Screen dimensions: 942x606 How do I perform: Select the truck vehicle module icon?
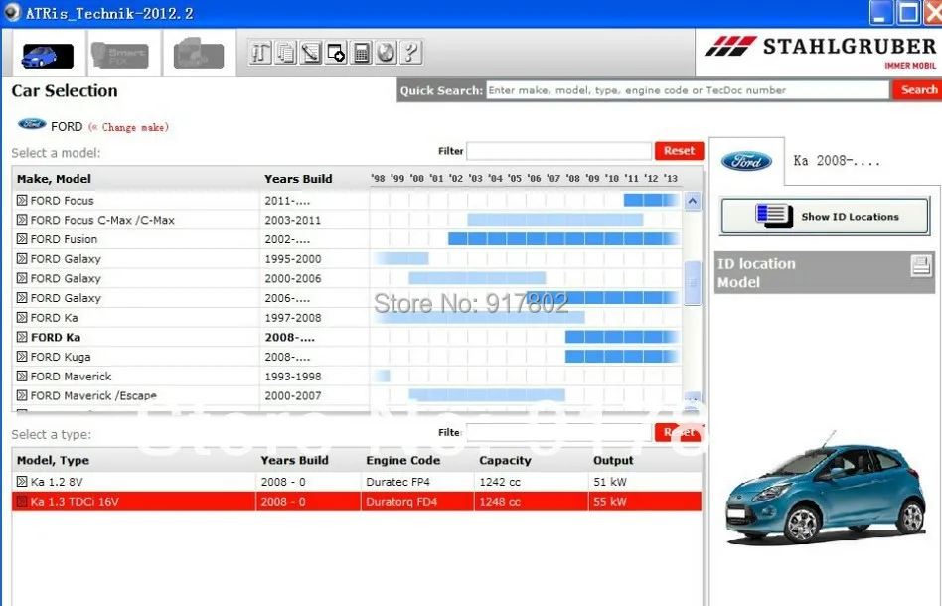click(x=197, y=53)
